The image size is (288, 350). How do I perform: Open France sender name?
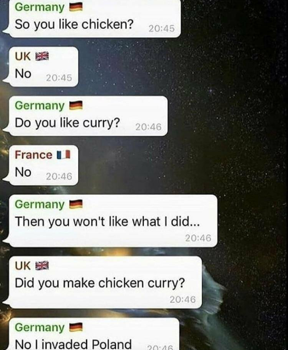click(34, 155)
